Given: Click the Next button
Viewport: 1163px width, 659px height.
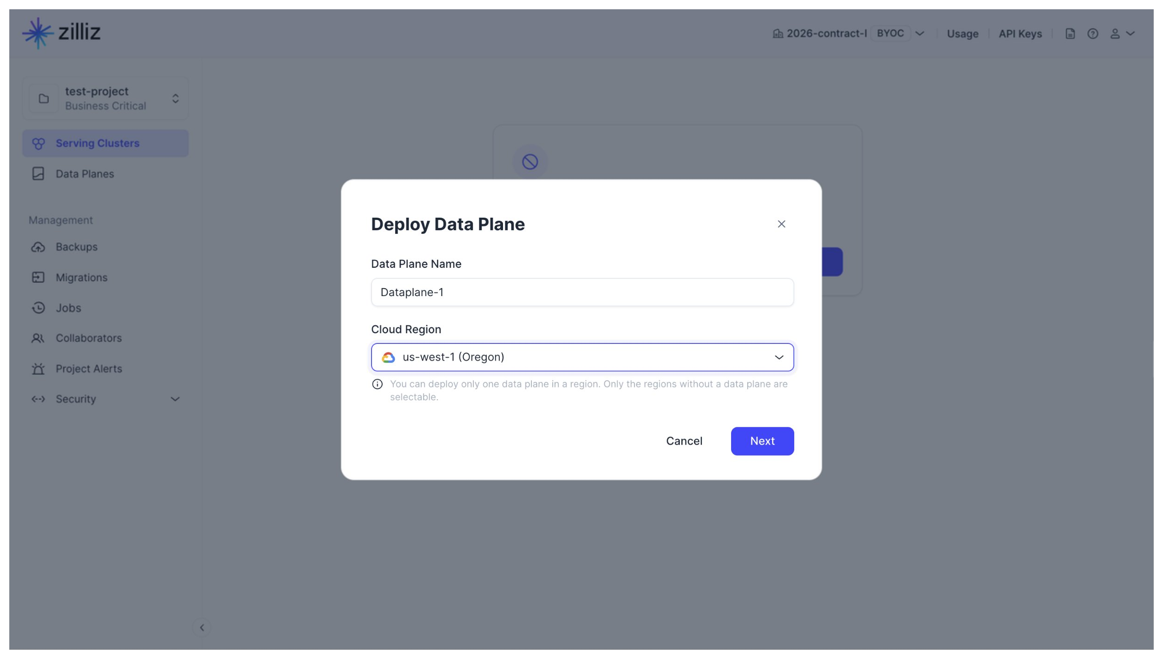Looking at the screenshot, I should coord(762,441).
